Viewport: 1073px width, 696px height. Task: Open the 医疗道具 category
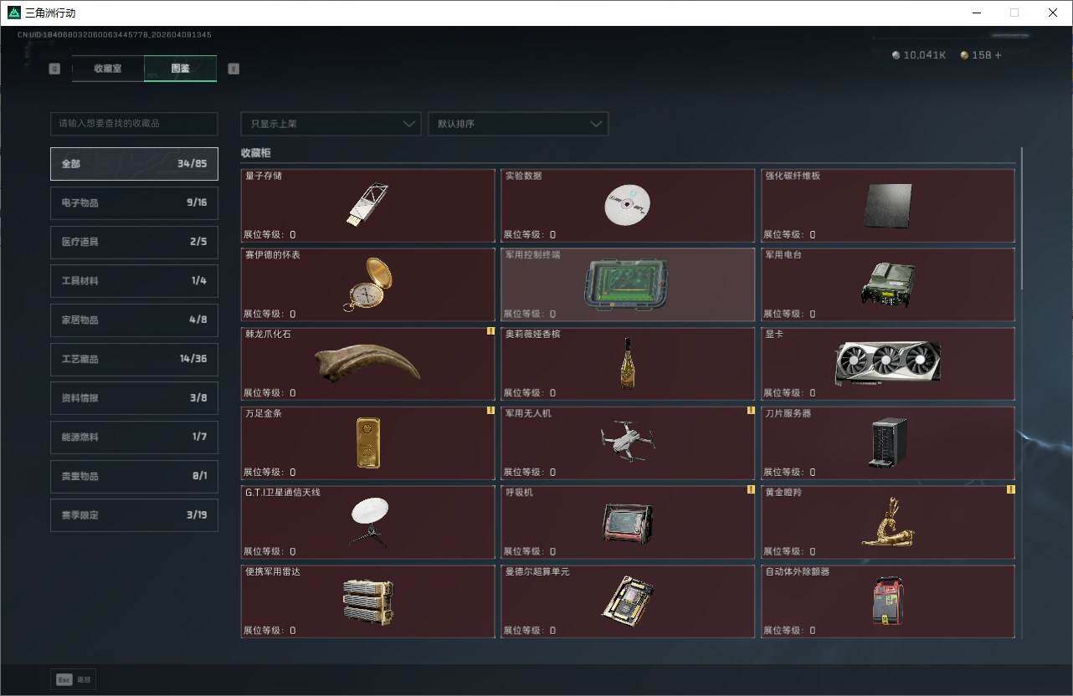pyautogui.click(x=134, y=242)
